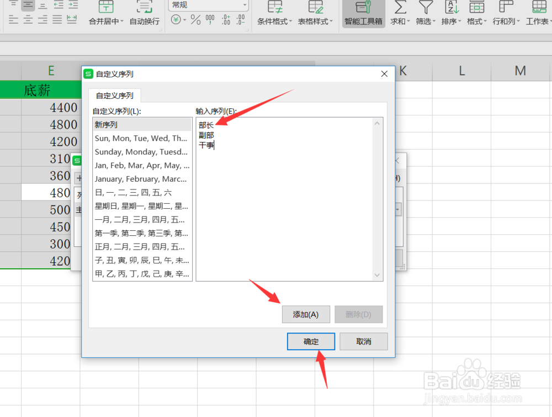Expand the Table Styles dropdown arrow

(x=331, y=21)
